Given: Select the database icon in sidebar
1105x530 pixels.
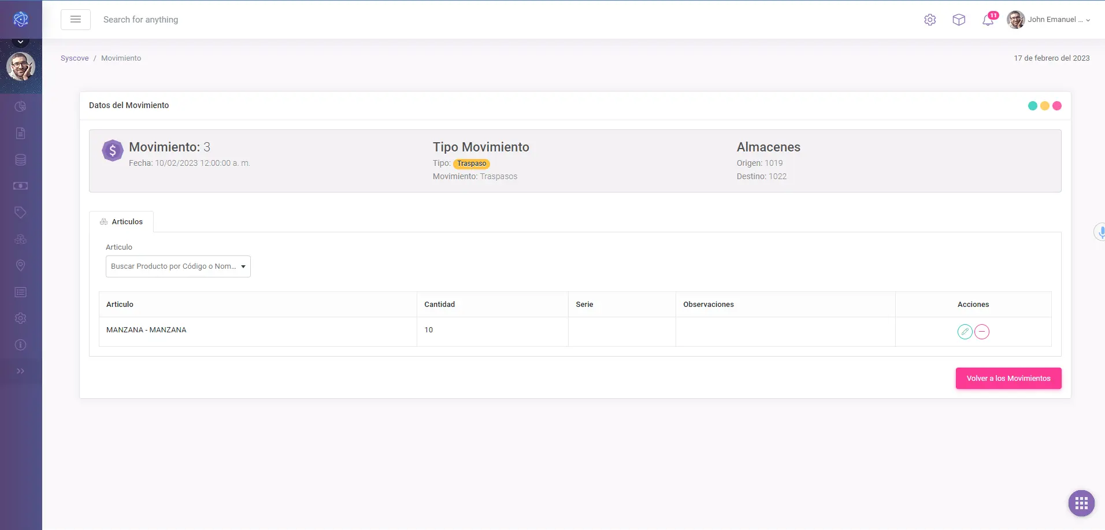Looking at the screenshot, I should 20,160.
